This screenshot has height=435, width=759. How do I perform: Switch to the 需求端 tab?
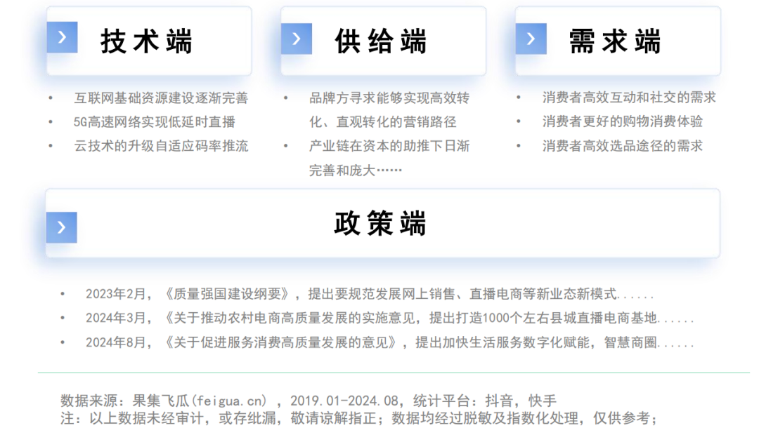[615, 40]
